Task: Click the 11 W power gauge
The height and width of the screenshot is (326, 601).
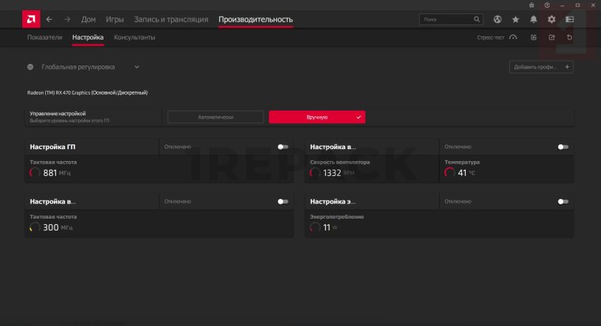Action: [x=315, y=227]
